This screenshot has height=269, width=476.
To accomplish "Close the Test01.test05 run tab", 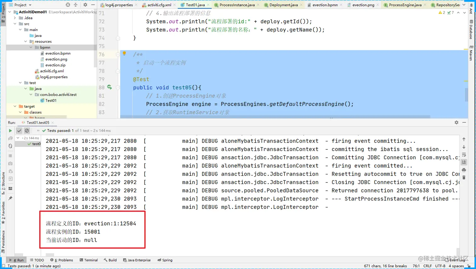I will click(x=53, y=123).
